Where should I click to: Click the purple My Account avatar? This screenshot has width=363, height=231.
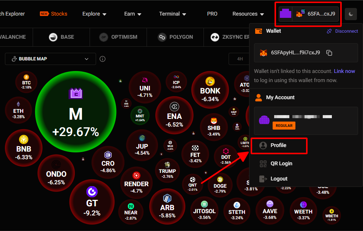264,120
